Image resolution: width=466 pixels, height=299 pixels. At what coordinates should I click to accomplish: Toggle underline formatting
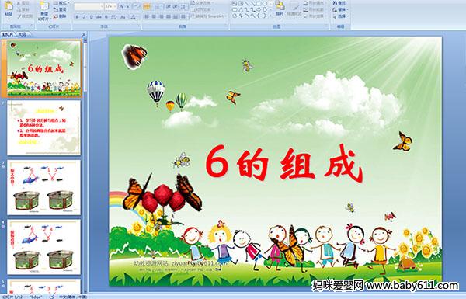tap(91, 17)
